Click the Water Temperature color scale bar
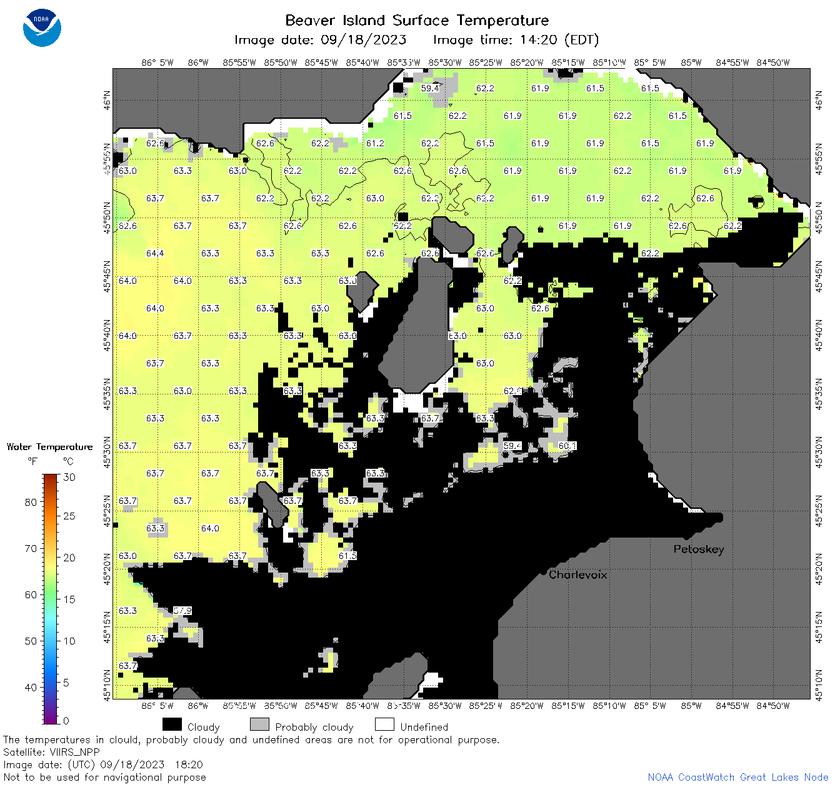This screenshot has width=835, height=787. [51, 598]
